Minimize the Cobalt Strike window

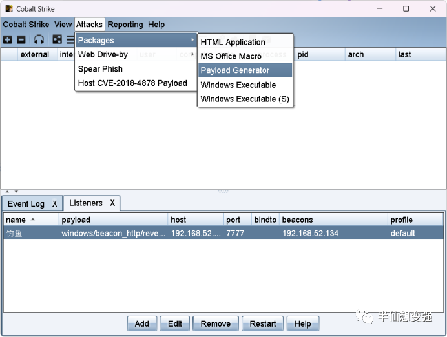point(379,9)
